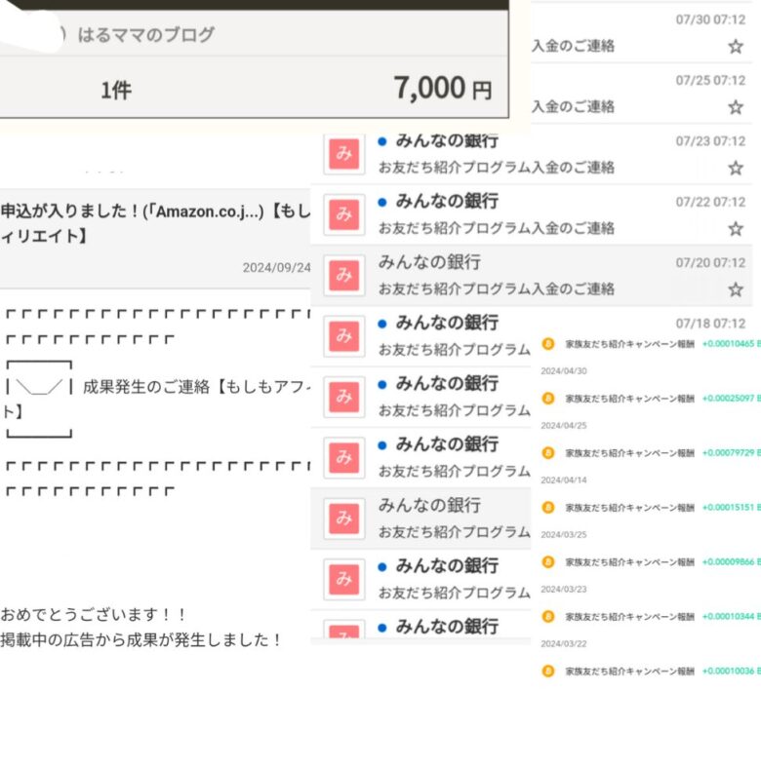Select the み sender icon of the 07/20 mail
This screenshot has height=768, width=761.
pyautogui.click(x=343, y=275)
